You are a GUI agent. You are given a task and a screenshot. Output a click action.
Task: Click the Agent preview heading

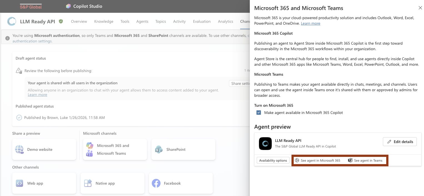[x=273, y=127]
